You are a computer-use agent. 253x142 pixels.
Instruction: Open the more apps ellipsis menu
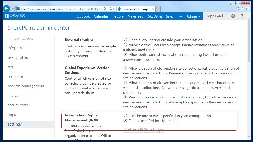click(x=180, y=16)
